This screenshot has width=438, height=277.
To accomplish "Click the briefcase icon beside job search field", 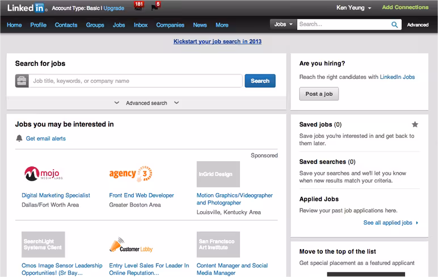I will point(22,81).
